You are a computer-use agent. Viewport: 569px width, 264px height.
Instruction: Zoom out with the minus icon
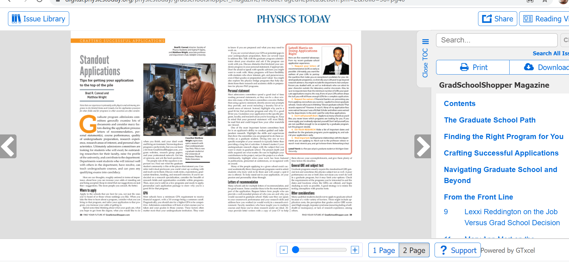click(x=284, y=250)
